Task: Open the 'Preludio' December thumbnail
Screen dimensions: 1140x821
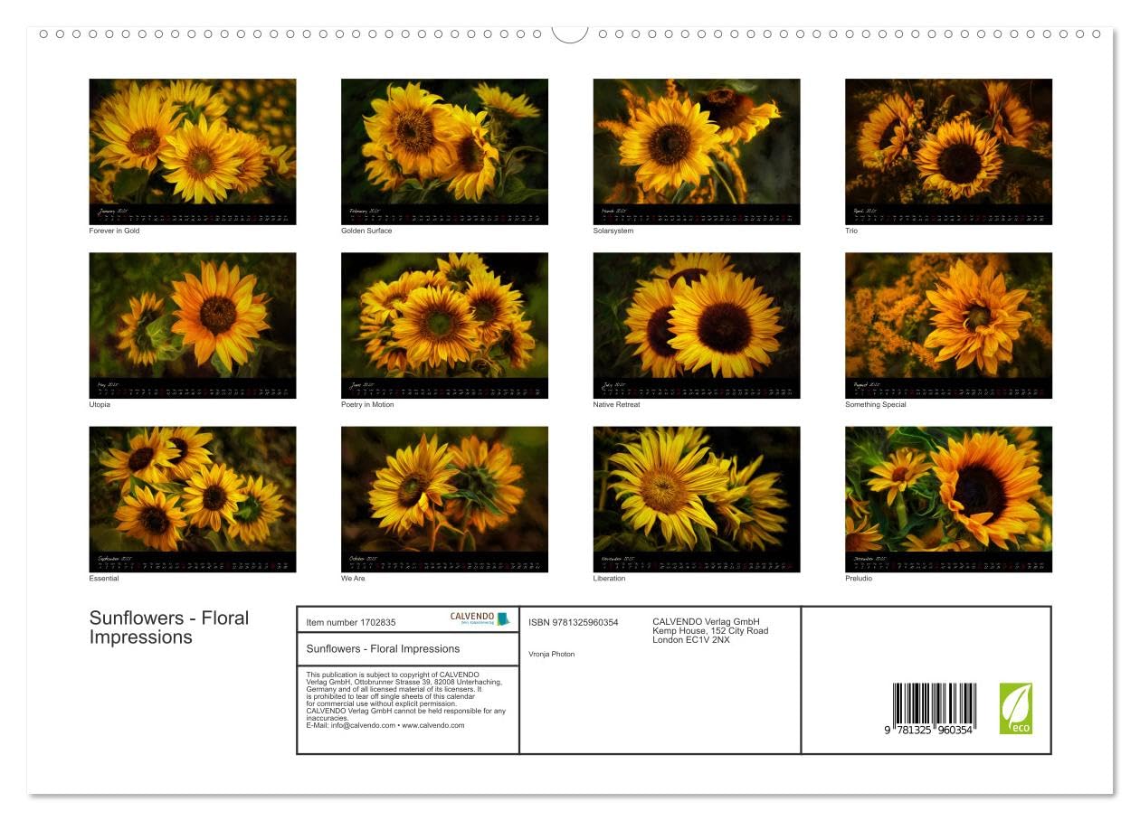Action: point(948,499)
